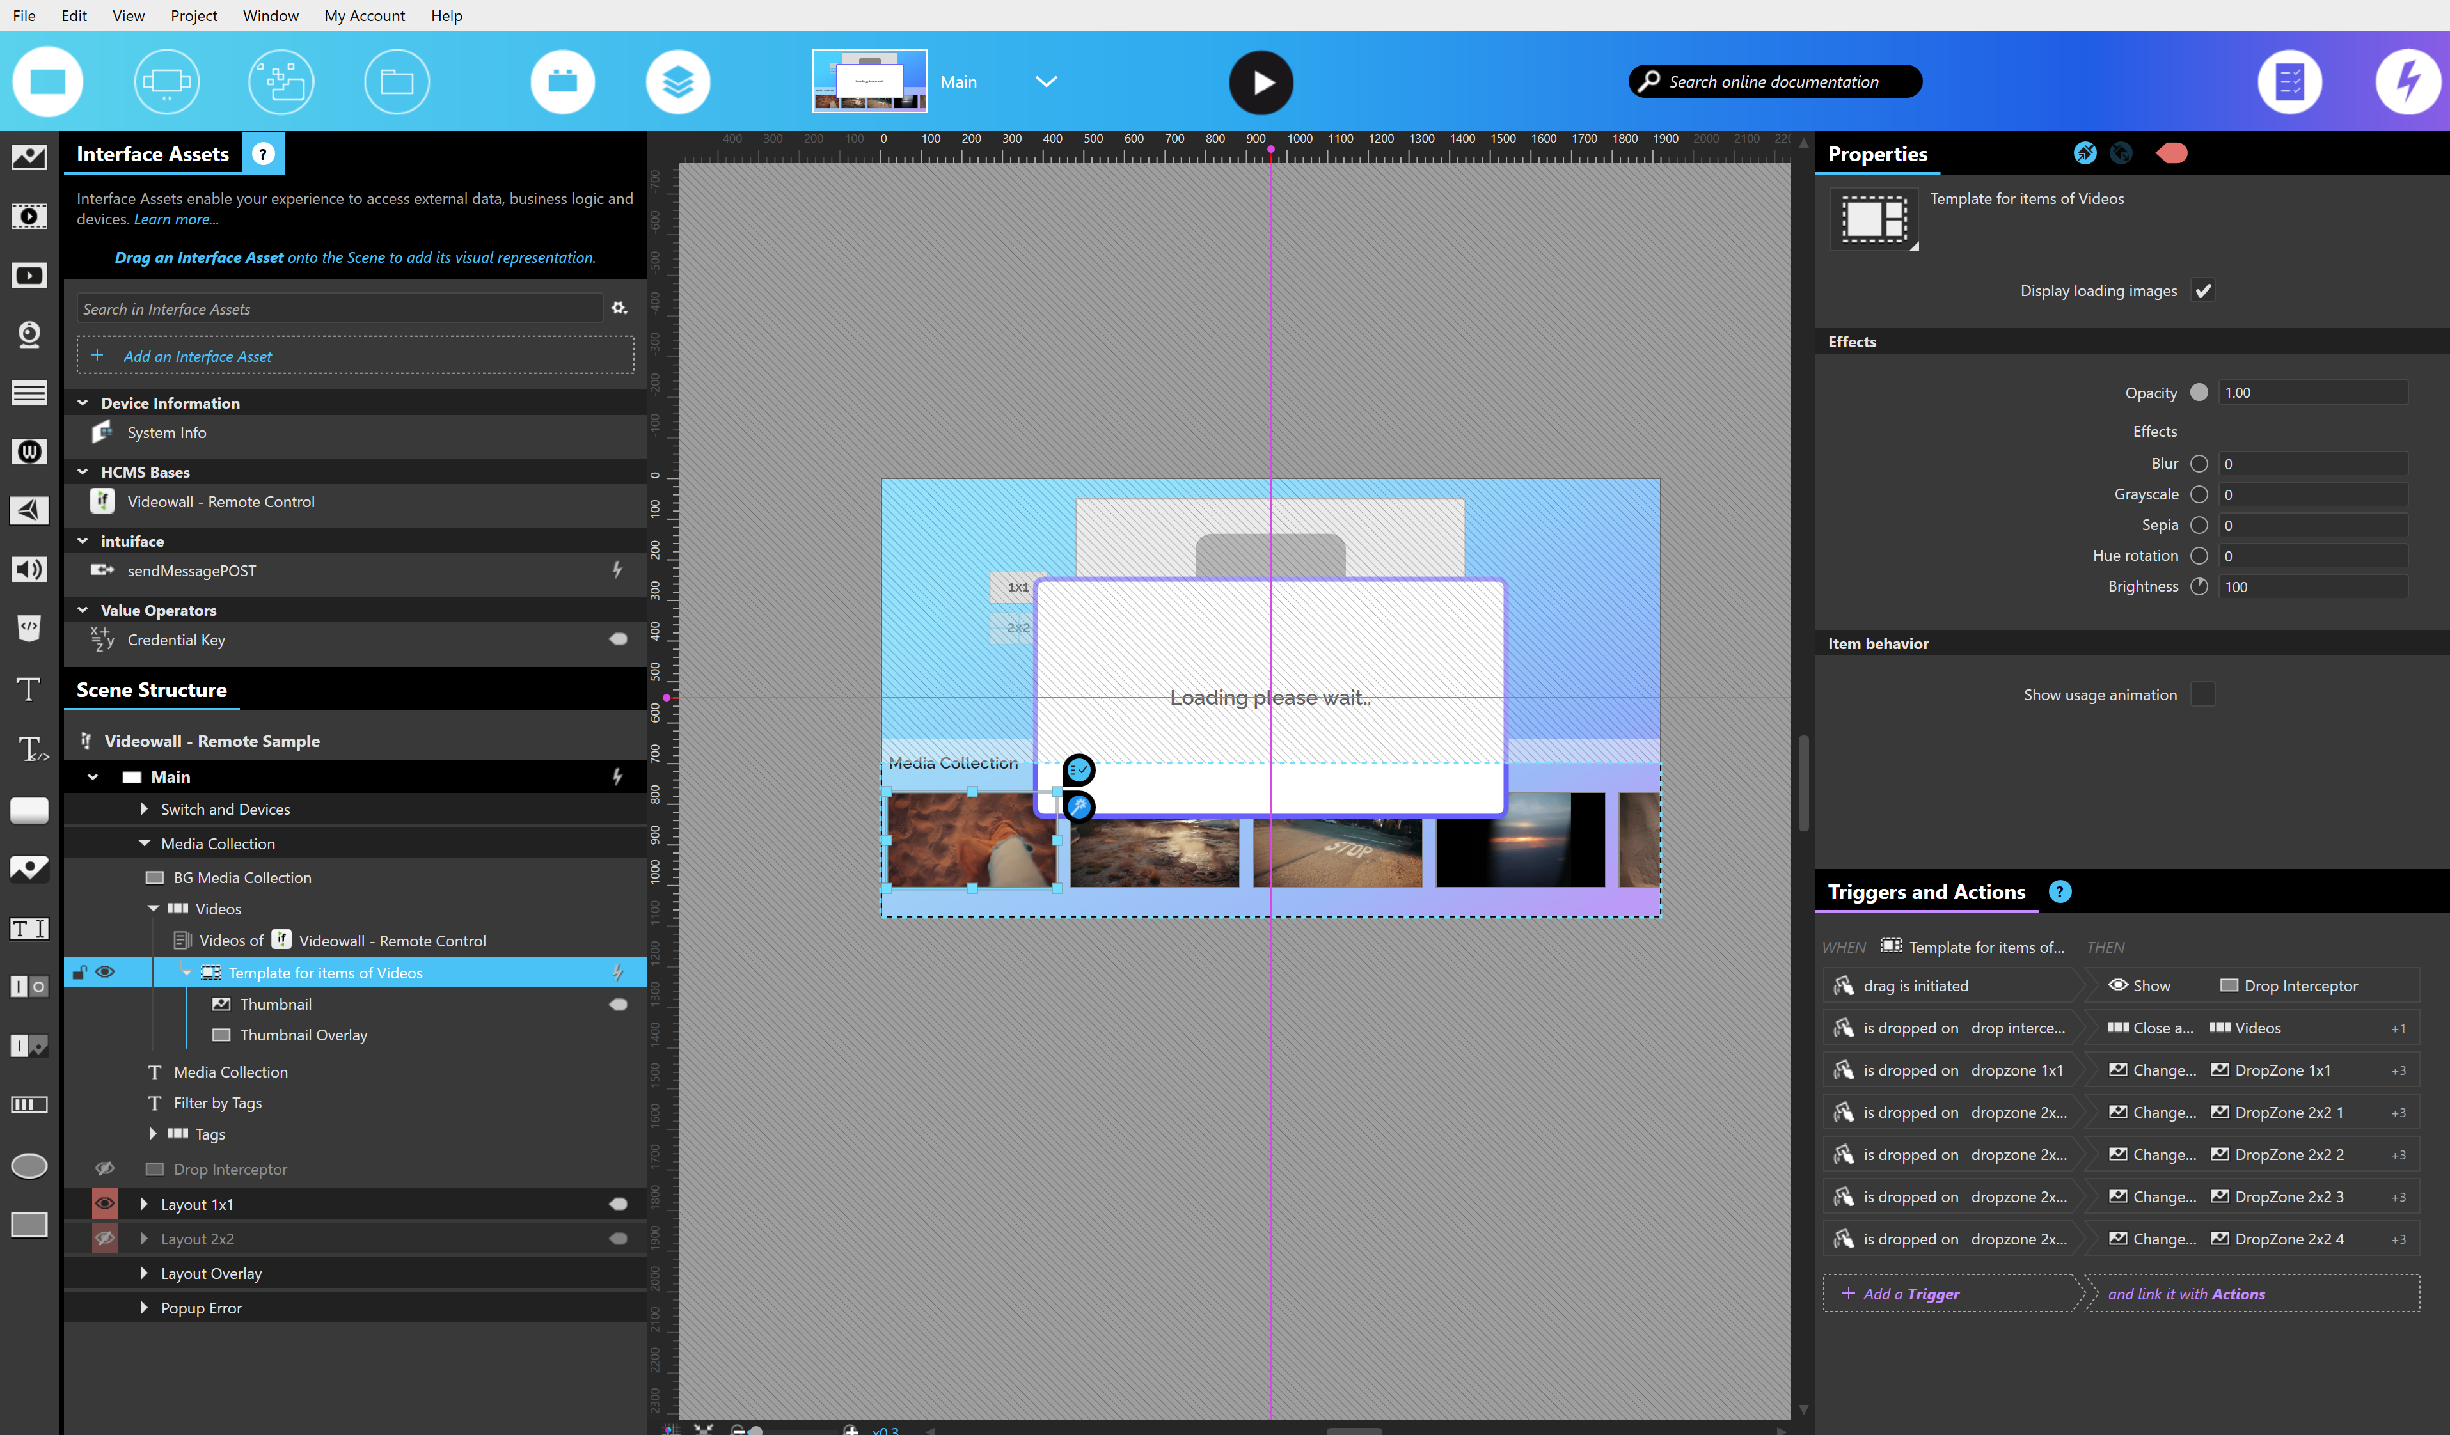Screen dimensions: 2450x1435
Task: Open the layers stack toolbar icon
Action: 677,82
